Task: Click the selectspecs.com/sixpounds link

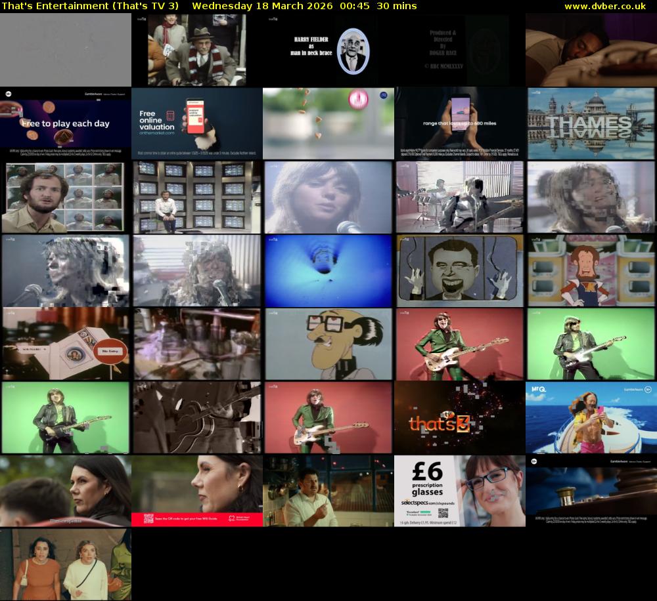Action: coord(428,503)
